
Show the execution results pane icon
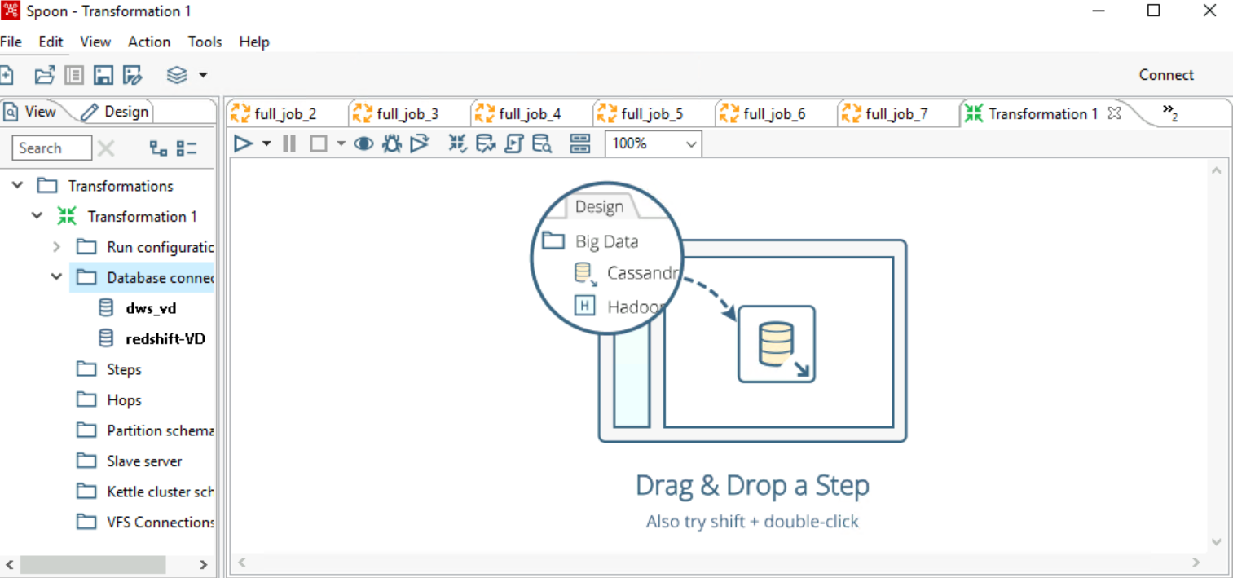click(579, 144)
